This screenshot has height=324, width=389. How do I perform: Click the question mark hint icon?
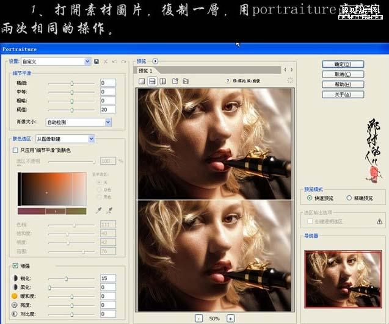click(228, 81)
